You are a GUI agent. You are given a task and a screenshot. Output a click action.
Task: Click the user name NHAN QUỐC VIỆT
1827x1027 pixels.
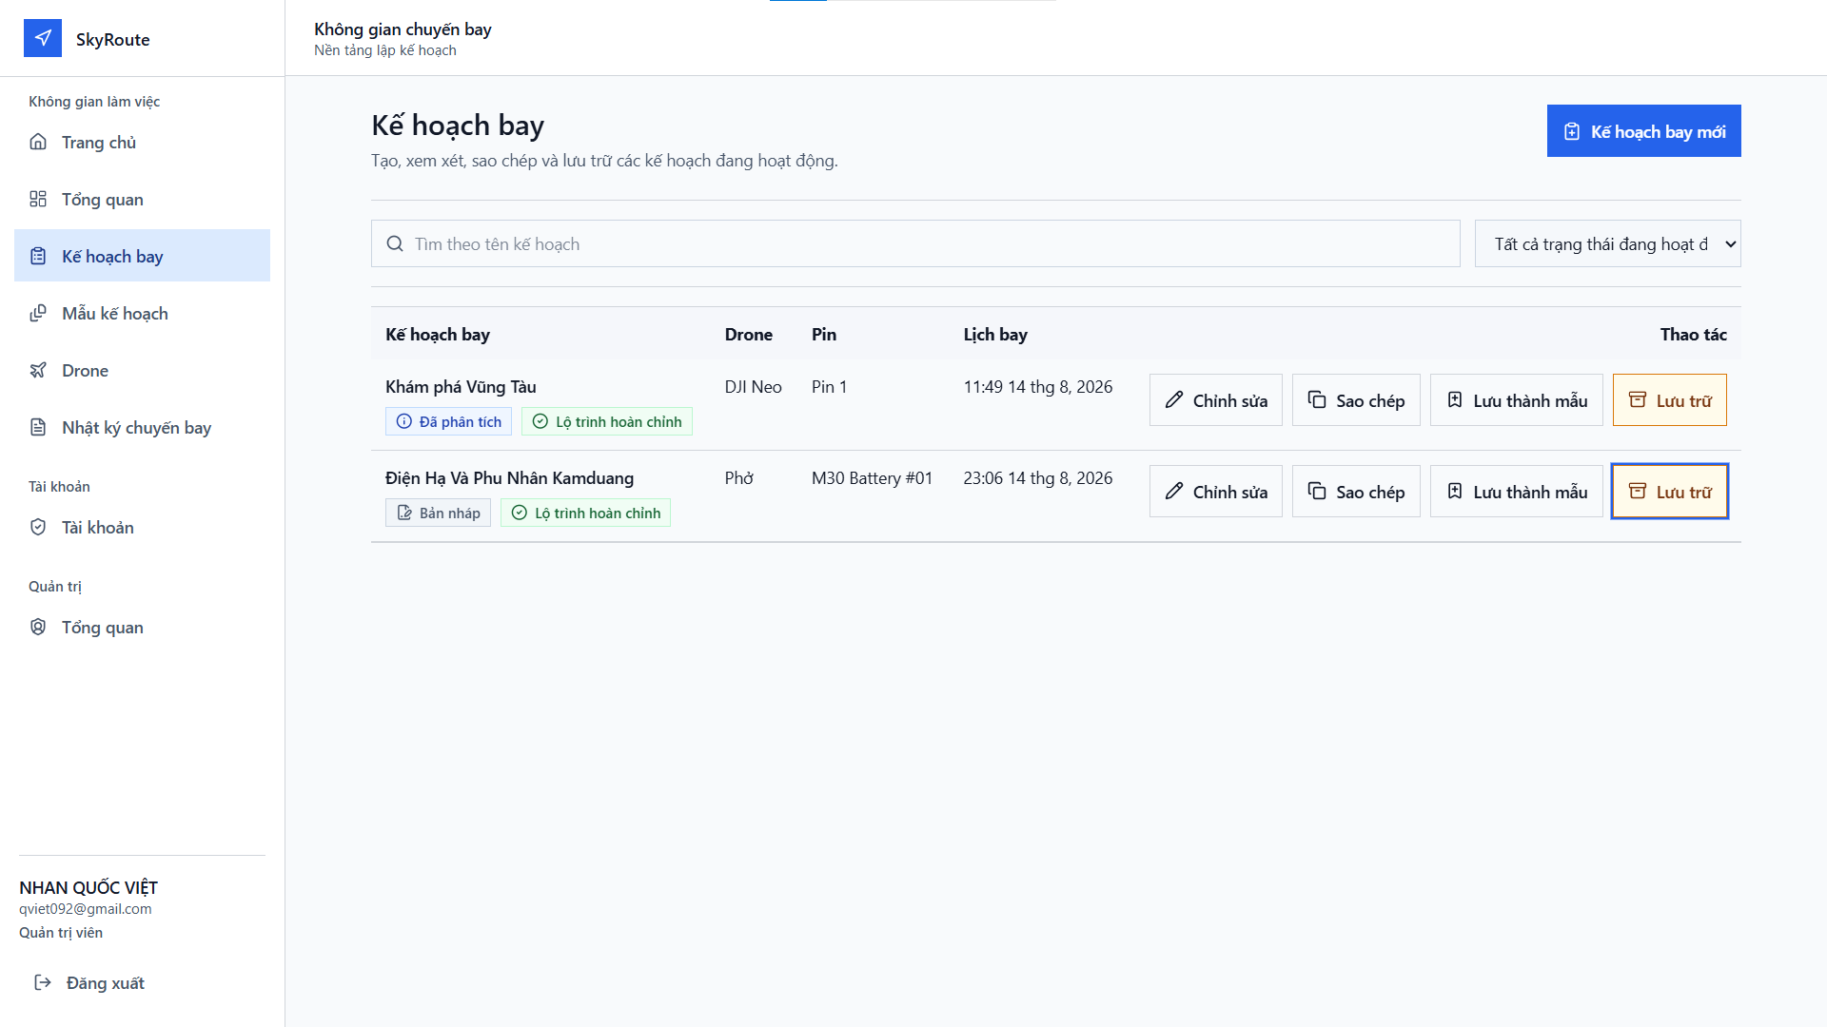pos(88,887)
